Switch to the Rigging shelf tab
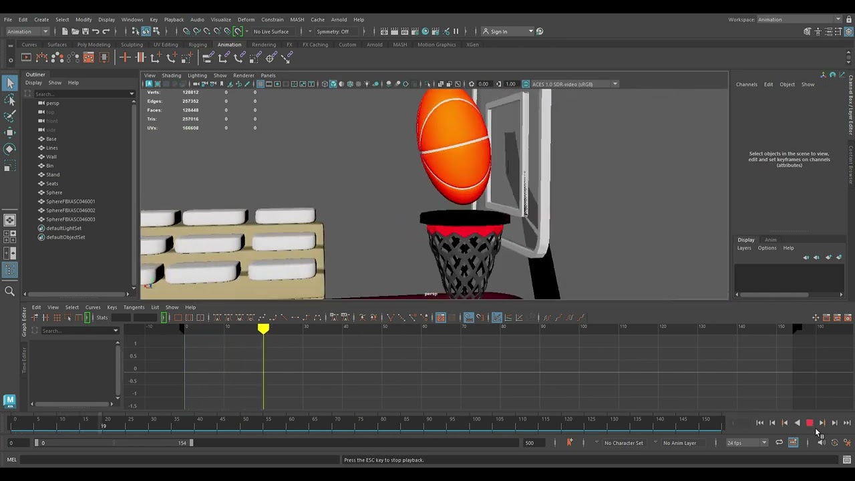 coord(198,45)
